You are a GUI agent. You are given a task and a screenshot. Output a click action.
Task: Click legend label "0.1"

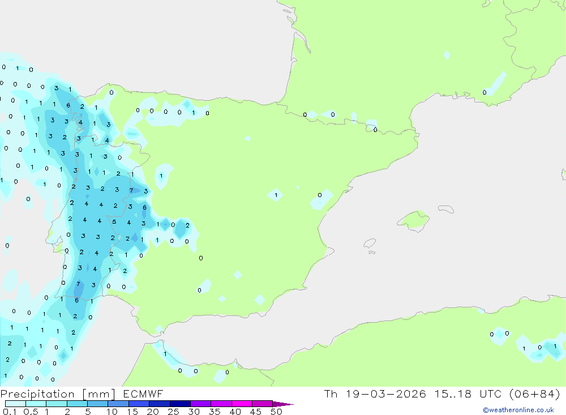tap(10, 412)
